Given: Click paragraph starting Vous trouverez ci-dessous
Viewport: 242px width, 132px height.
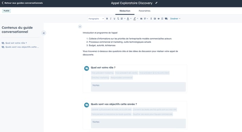Looking at the screenshot, I should tap(130, 53).
